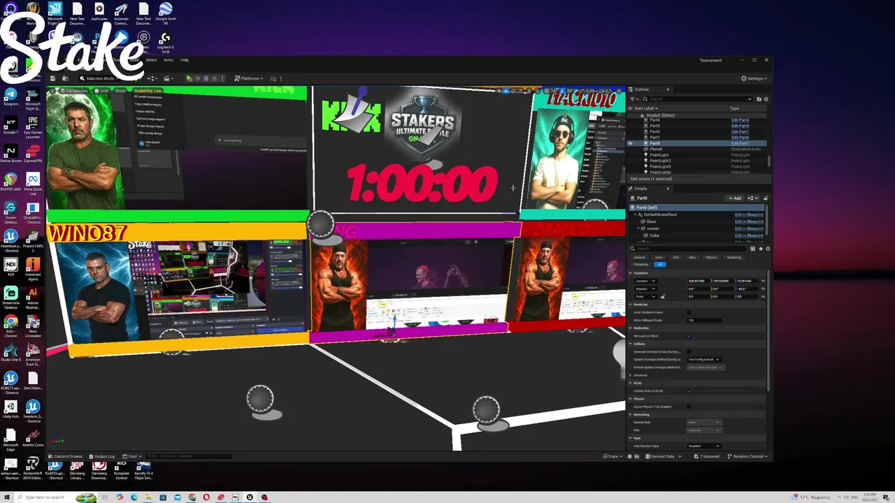The width and height of the screenshot is (895, 503).
Task: Open the Platforms dropdown
Action: (249, 78)
